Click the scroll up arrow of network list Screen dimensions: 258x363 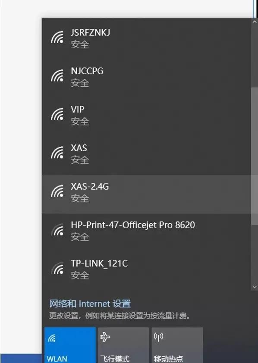coord(254,22)
